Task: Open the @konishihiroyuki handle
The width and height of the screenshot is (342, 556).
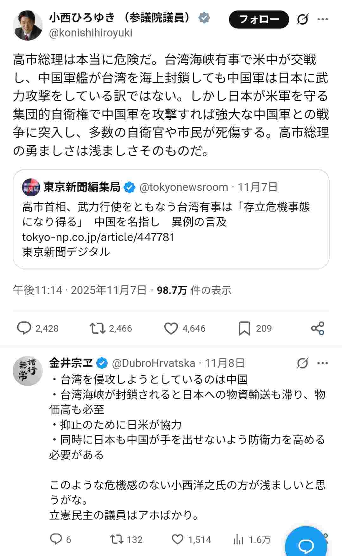Action: [91, 33]
